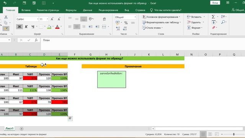Click the Decrease Indent icon
The image size is (245, 138).
(90, 26)
